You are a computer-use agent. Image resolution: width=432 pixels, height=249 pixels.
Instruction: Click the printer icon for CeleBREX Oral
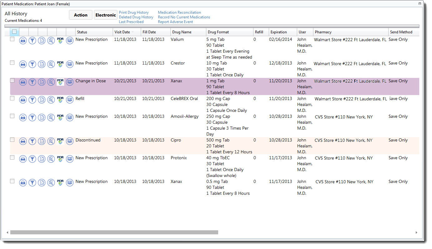point(23,100)
